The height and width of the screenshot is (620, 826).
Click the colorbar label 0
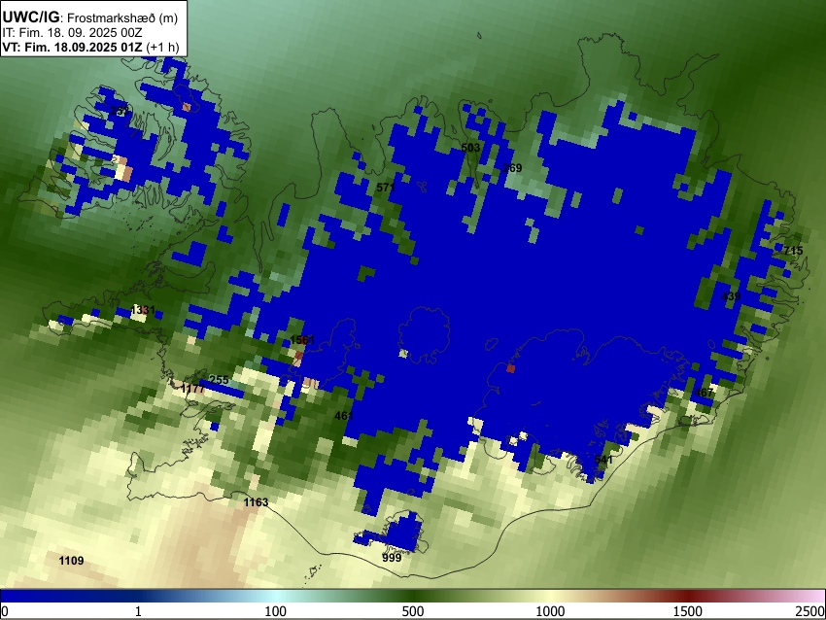click(5, 611)
